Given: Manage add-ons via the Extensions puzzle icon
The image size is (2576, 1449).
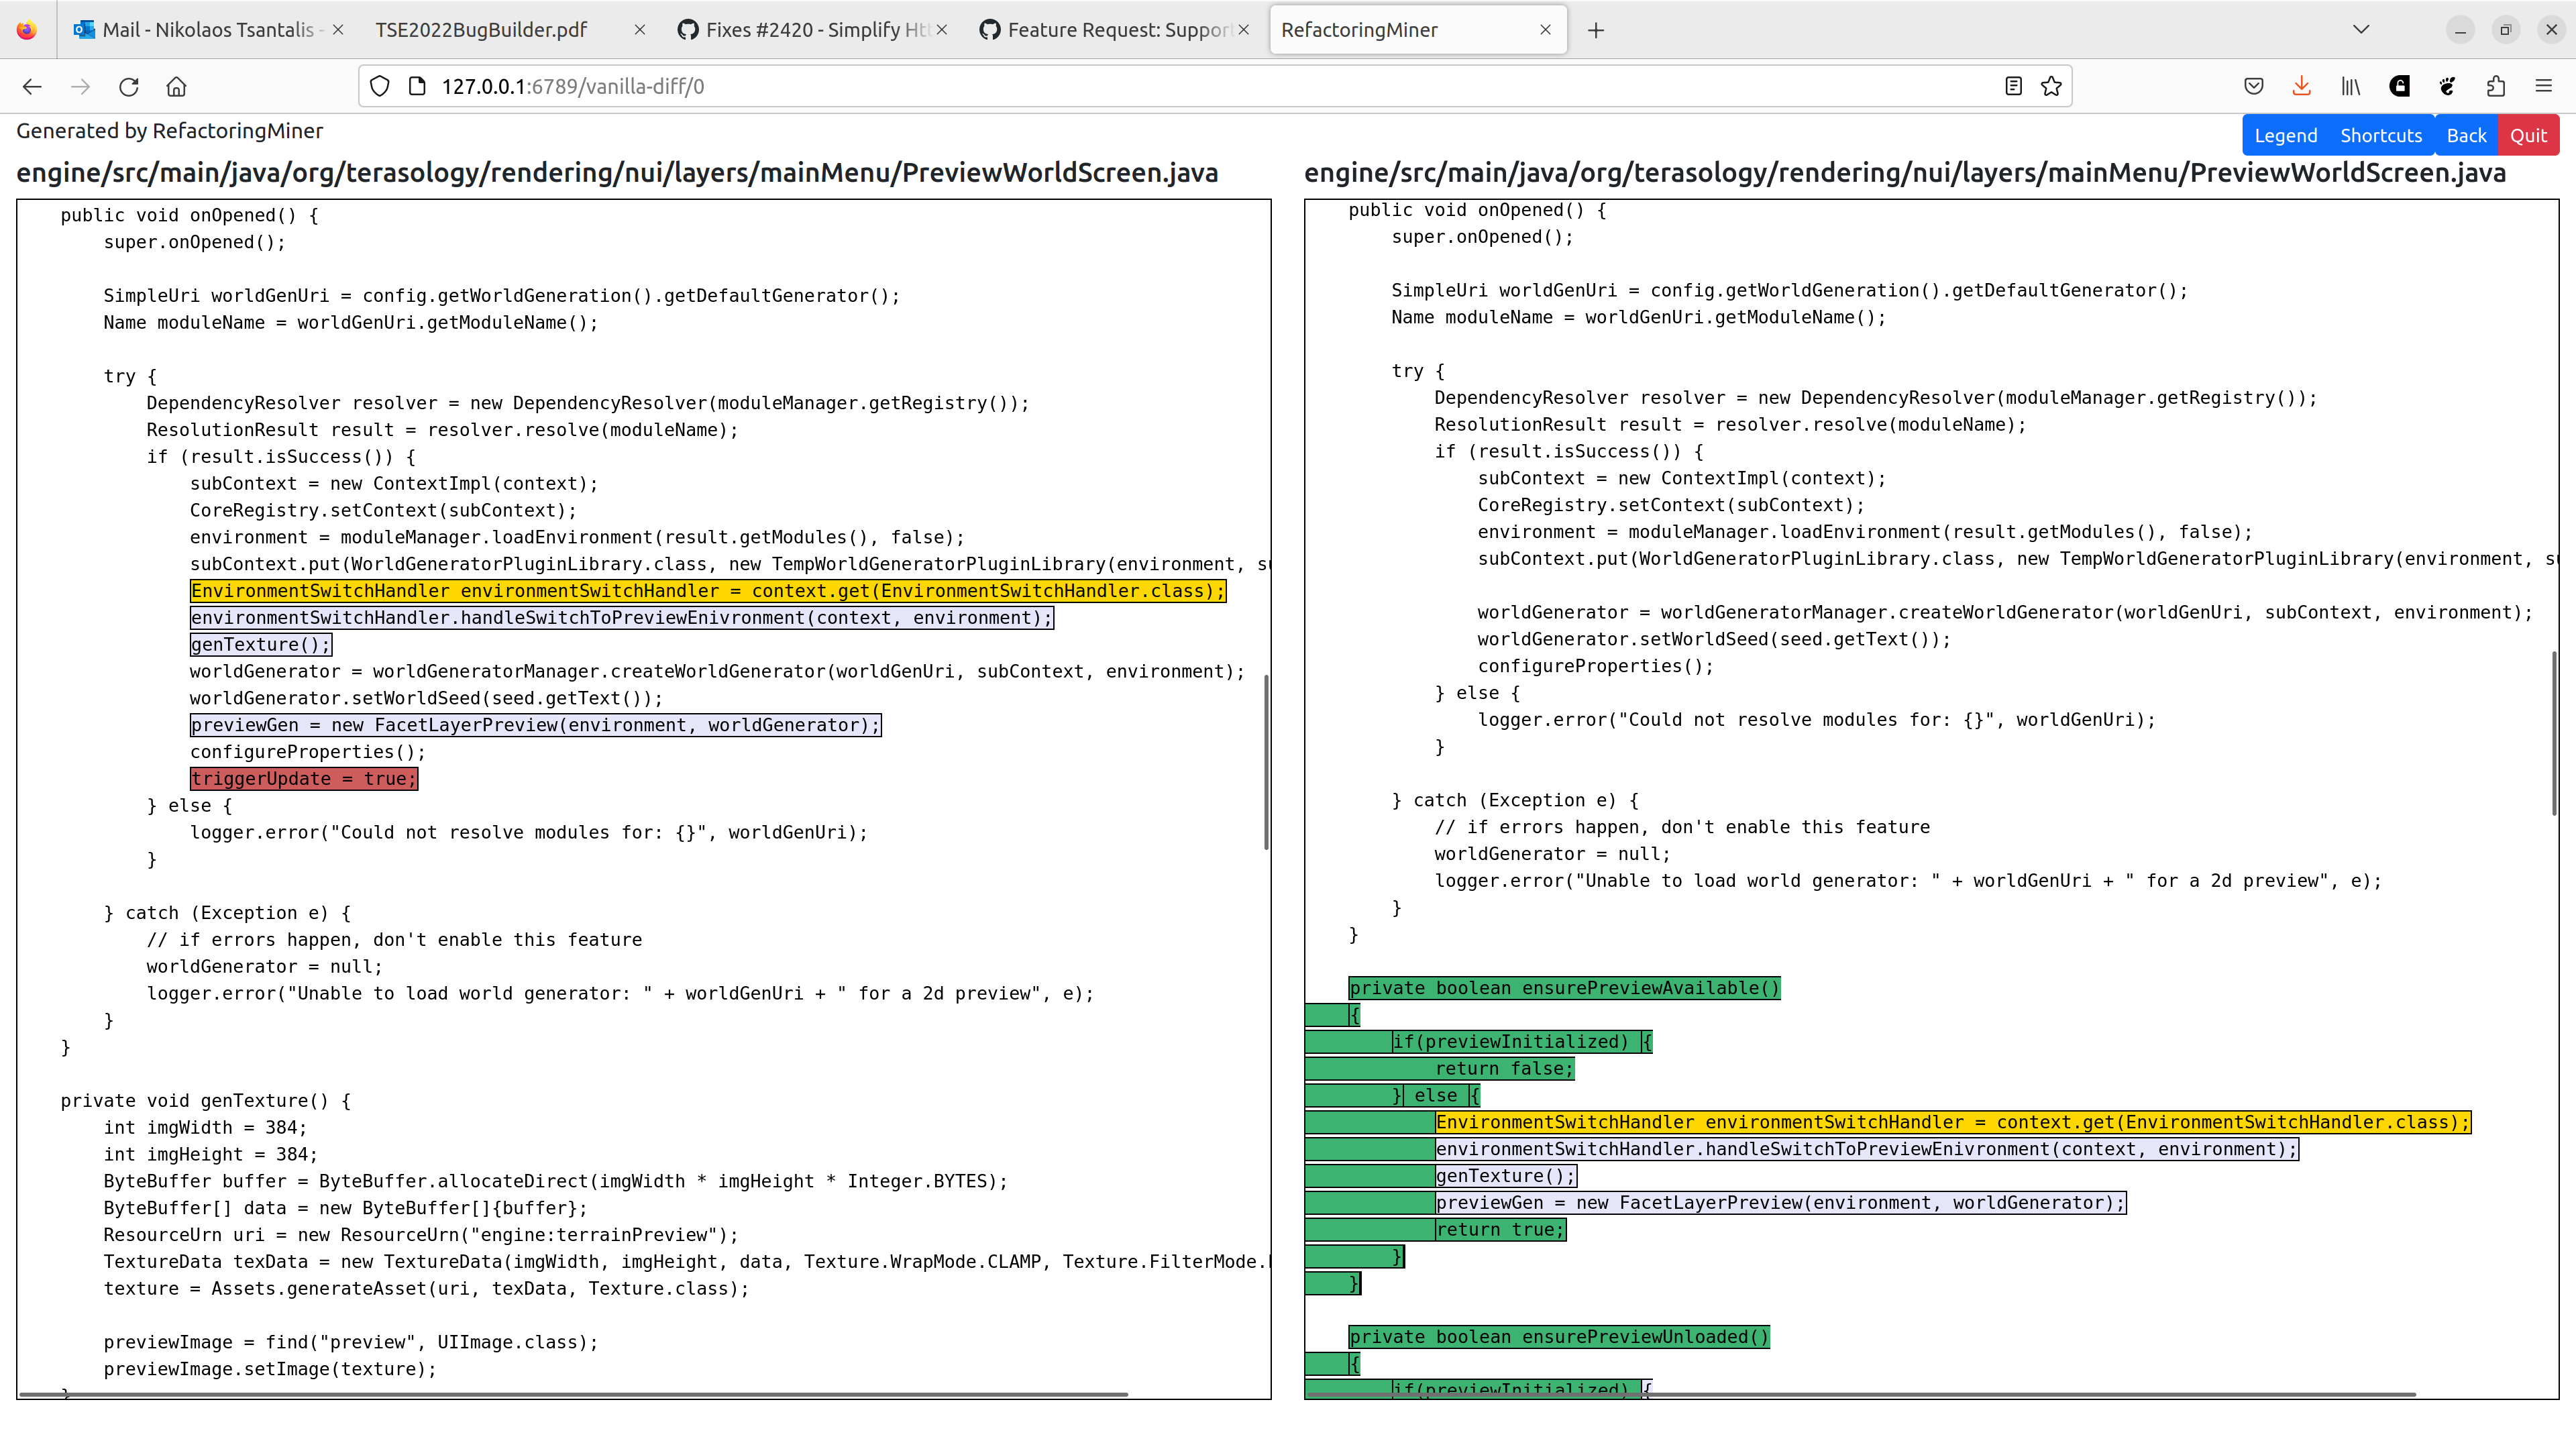Looking at the screenshot, I should pyautogui.click(x=2495, y=86).
